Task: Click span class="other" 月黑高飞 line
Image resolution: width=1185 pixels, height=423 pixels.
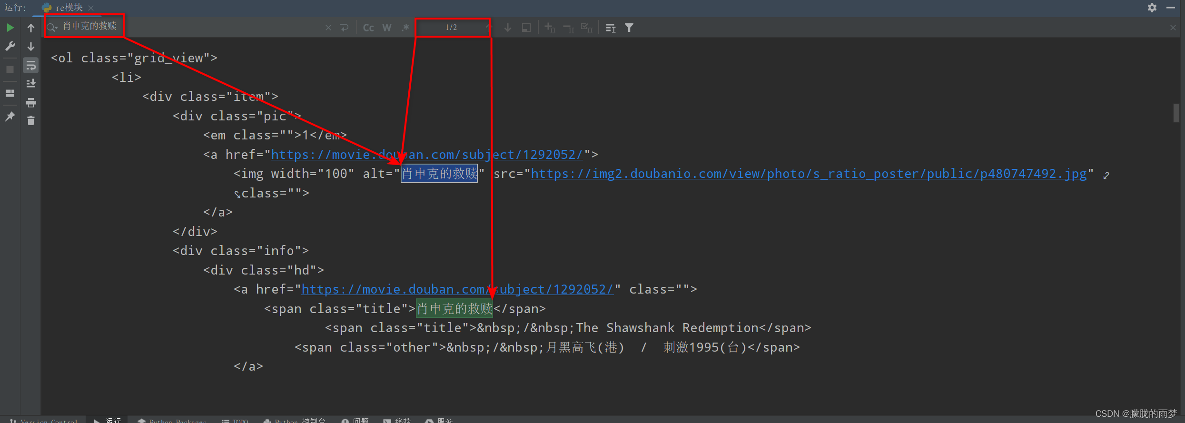Action: 547,347
